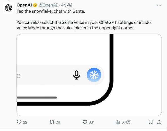Tap the blue snowflake button
Viewport: 167px width, 131px height.
pyautogui.click(x=94, y=75)
